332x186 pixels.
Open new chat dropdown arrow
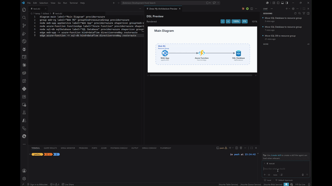289,9
